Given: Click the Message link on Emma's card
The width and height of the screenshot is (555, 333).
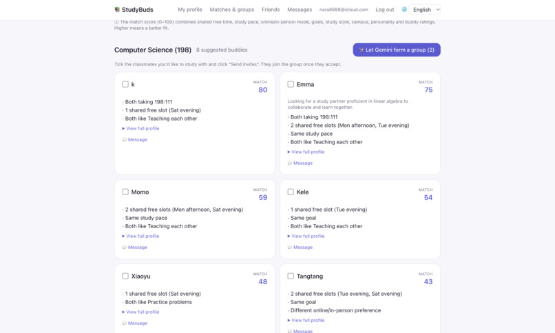Looking at the screenshot, I should click(302, 163).
